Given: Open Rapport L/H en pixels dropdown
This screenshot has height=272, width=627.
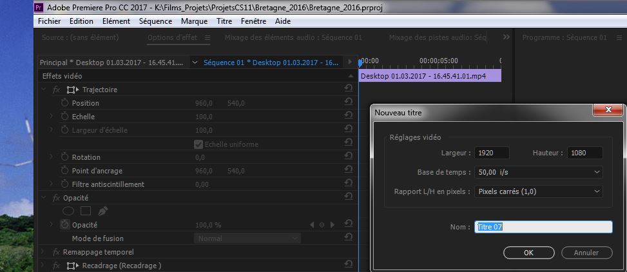Looking at the screenshot, I should coord(538,191).
